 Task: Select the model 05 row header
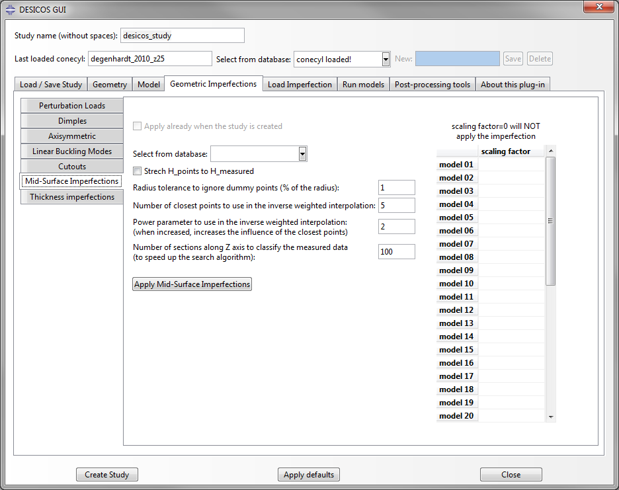[457, 218]
